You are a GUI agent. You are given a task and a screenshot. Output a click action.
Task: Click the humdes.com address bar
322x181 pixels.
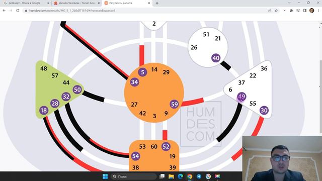pos(144,11)
